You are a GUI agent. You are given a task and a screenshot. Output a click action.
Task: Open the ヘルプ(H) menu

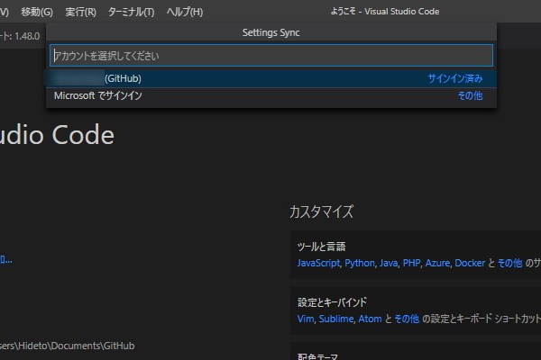pyautogui.click(x=185, y=12)
